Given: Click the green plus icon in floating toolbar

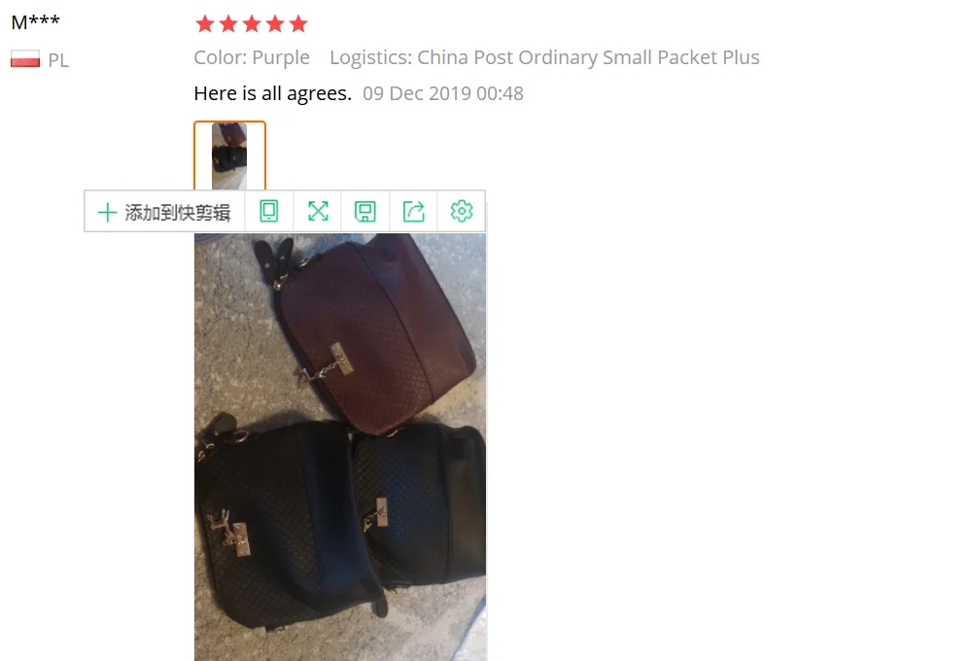Looking at the screenshot, I should (x=107, y=213).
